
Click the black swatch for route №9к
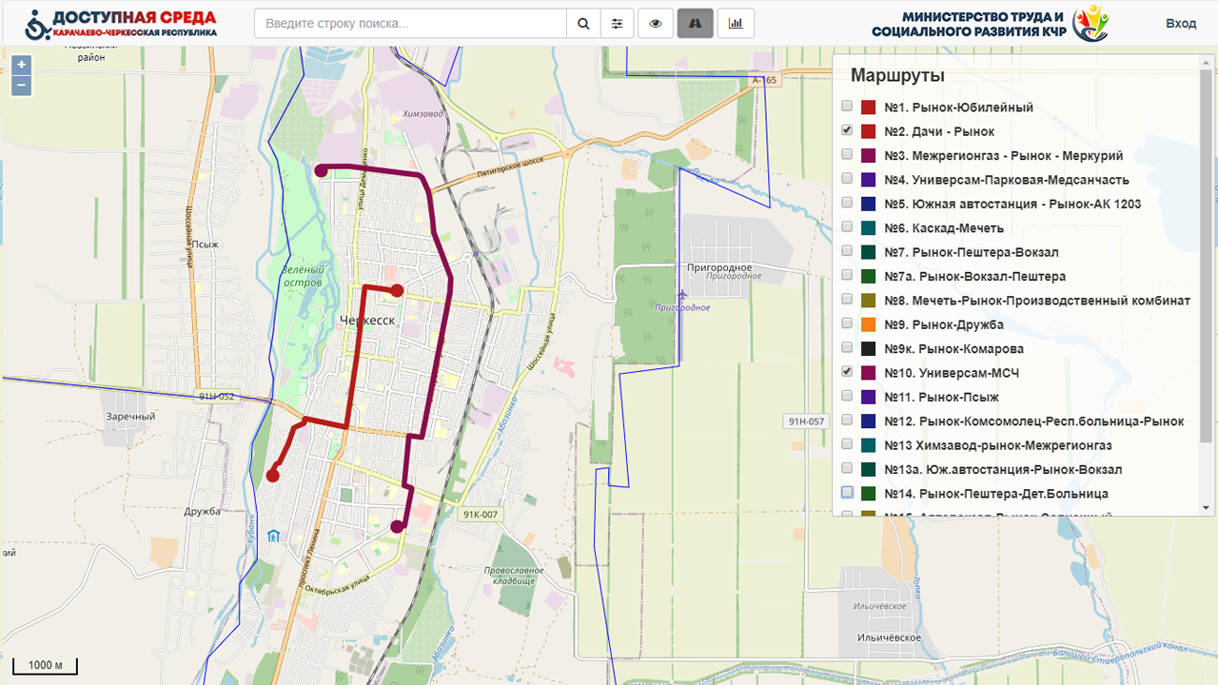[868, 349]
